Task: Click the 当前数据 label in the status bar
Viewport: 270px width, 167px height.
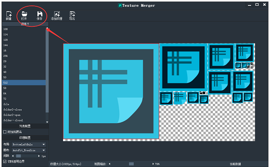Action: 235,164
